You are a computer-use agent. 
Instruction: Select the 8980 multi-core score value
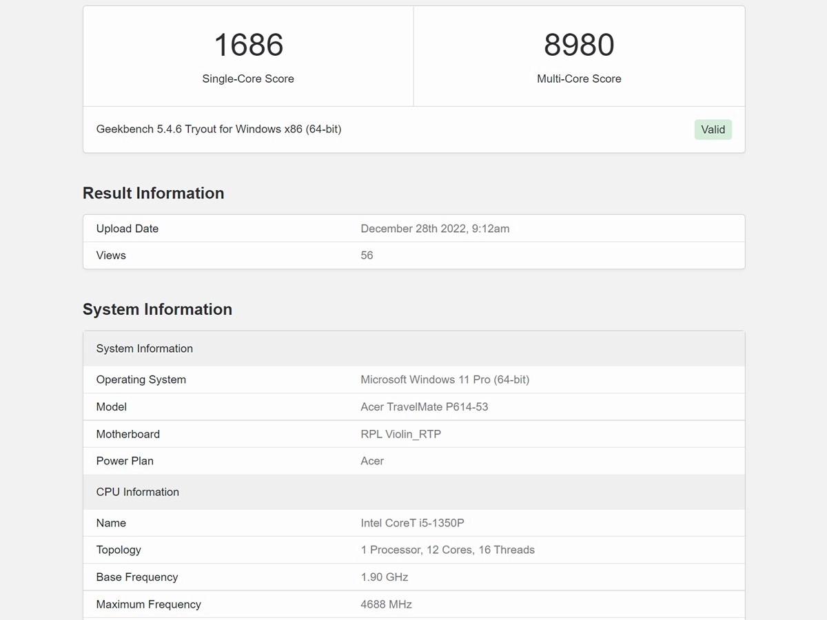click(579, 45)
